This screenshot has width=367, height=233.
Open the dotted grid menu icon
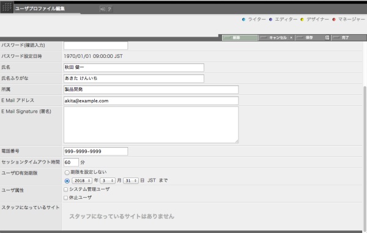click(x=7, y=7)
